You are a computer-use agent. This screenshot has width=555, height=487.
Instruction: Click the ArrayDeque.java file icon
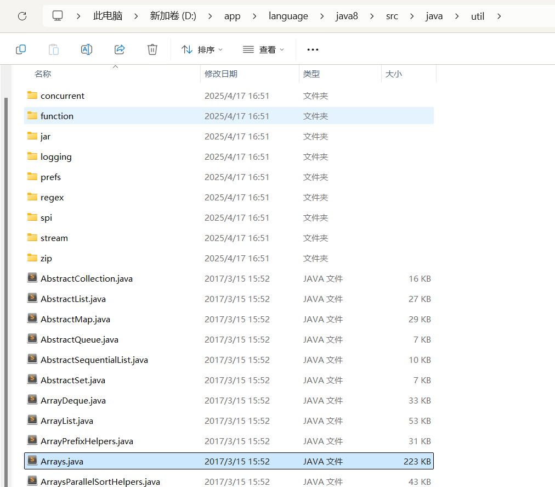[32, 400]
